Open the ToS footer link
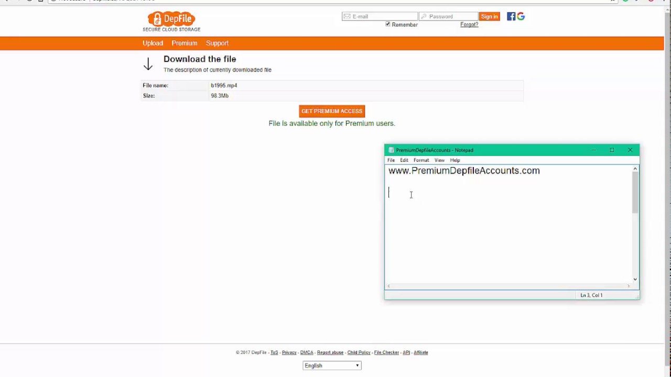Viewport: 671px width, 377px height. (x=274, y=352)
